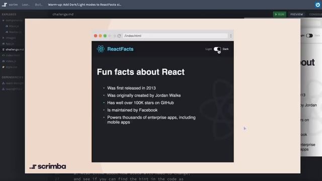Click the red dot in mock browser
Screen dimensions: 322x181
[x=96, y=36]
